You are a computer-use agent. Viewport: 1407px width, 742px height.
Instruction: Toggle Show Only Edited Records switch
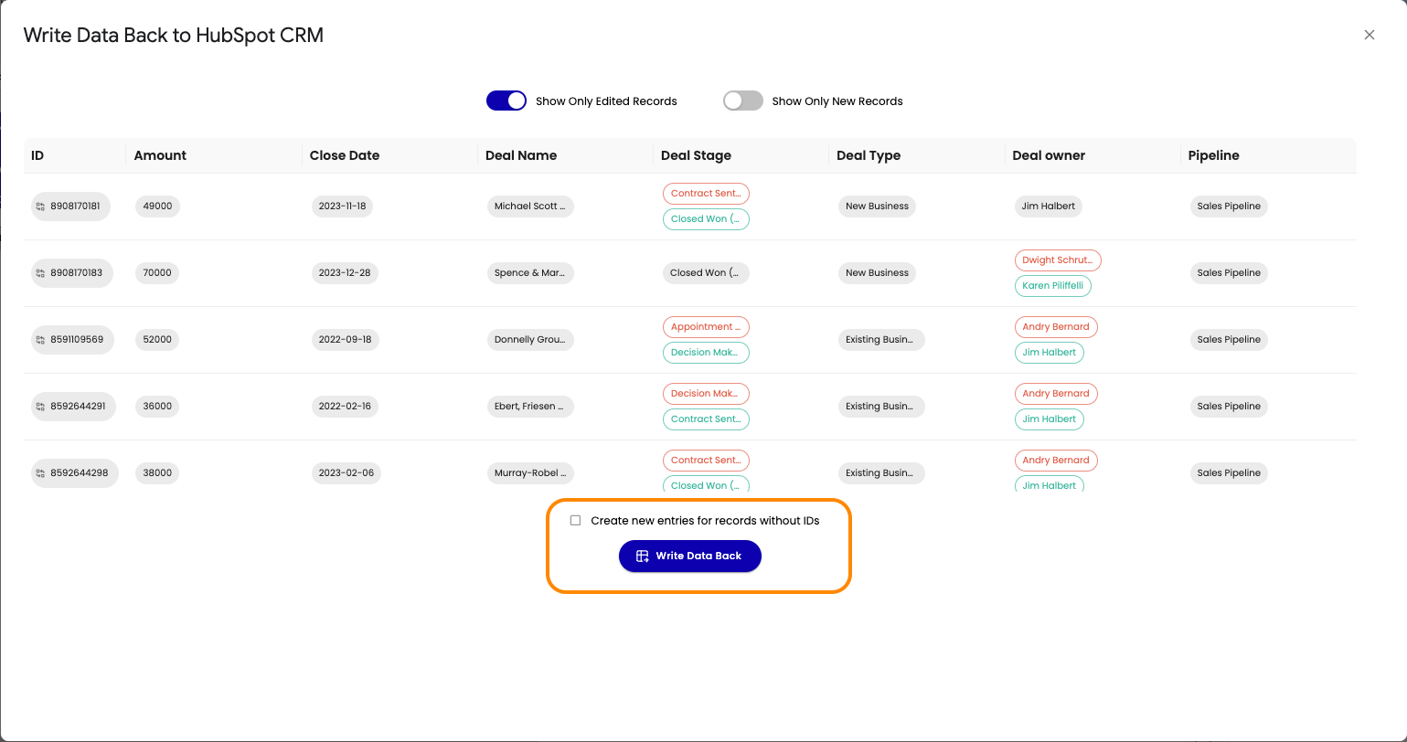[506, 101]
